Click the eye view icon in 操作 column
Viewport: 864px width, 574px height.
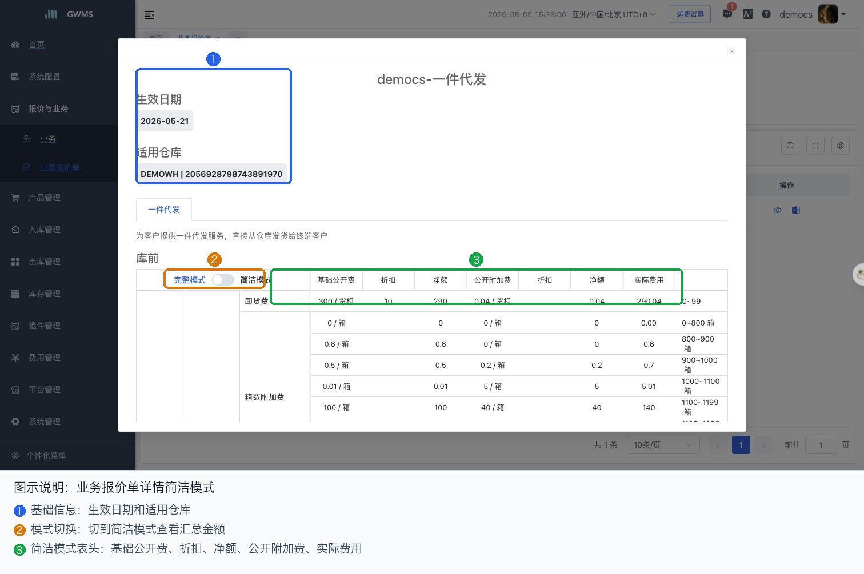(778, 210)
